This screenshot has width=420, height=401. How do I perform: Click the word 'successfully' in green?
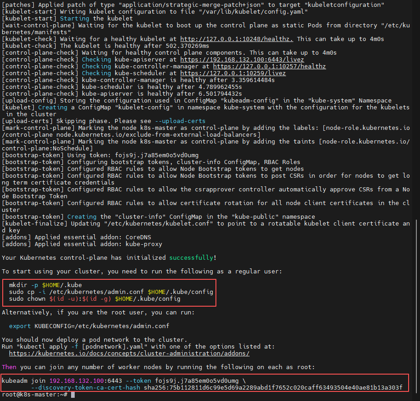pos(191,258)
